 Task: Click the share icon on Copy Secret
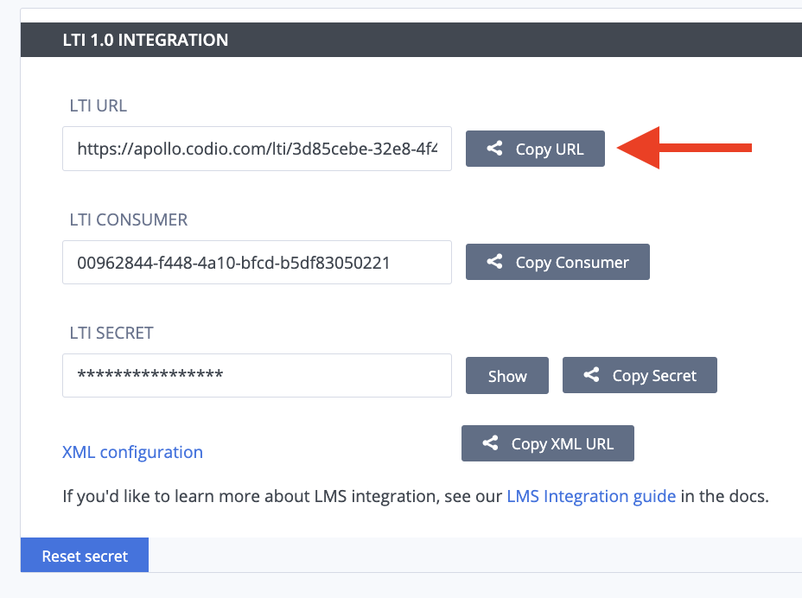tap(591, 374)
